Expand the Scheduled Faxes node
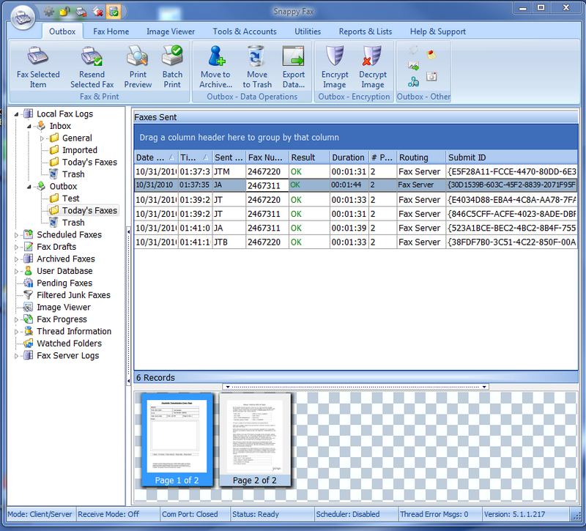586x531 pixels. click(17, 234)
